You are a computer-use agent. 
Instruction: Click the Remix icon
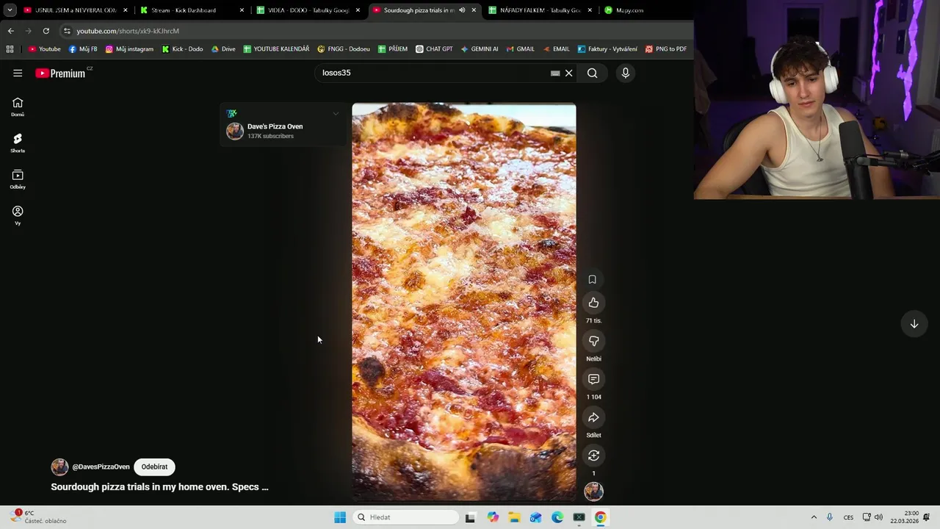coord(593,456)
